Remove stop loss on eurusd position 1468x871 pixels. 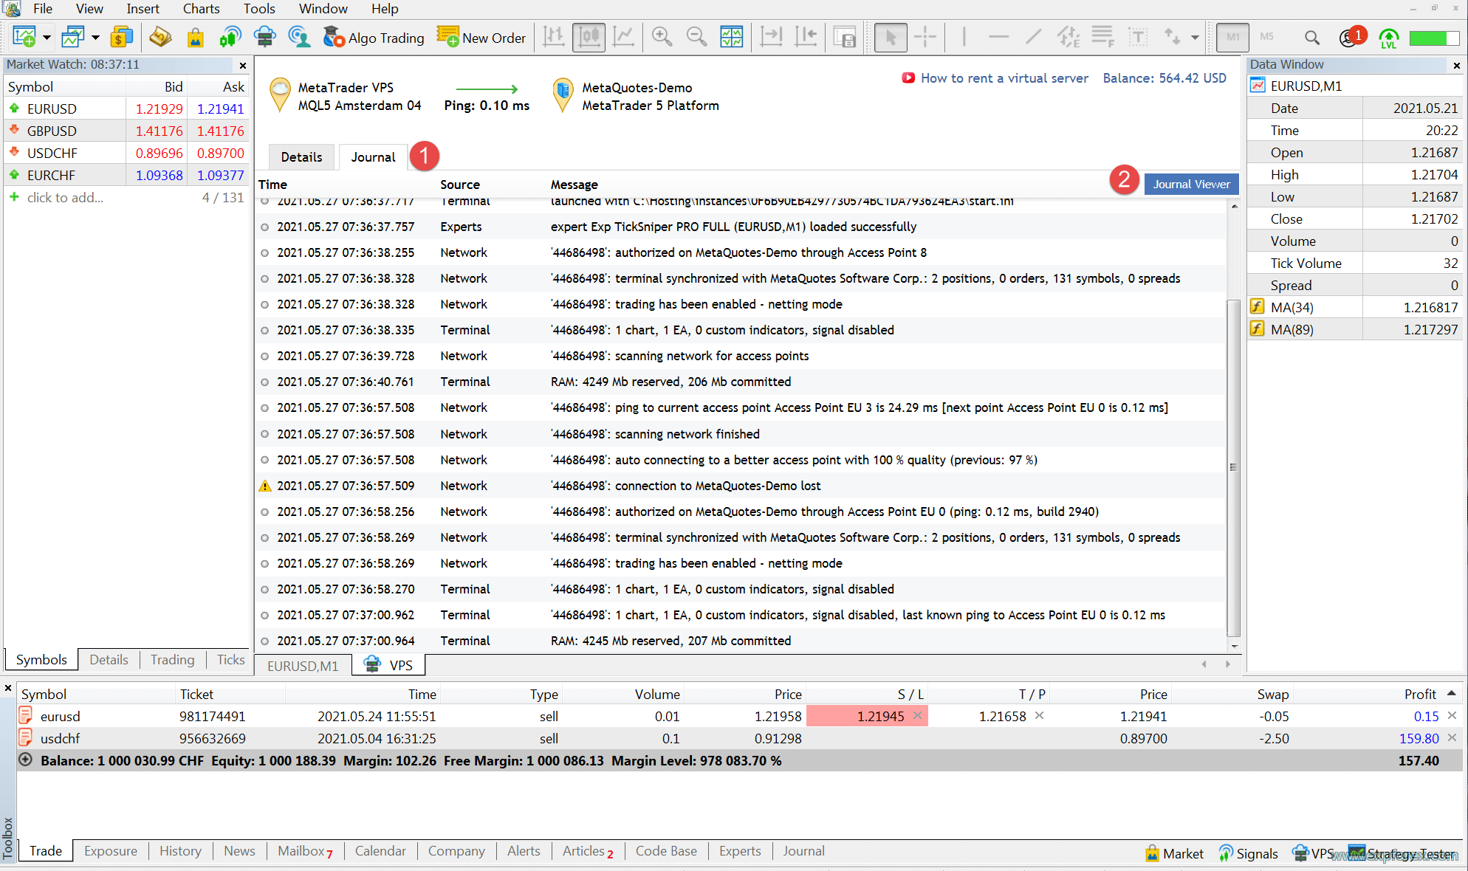click(x=917, y=715)
